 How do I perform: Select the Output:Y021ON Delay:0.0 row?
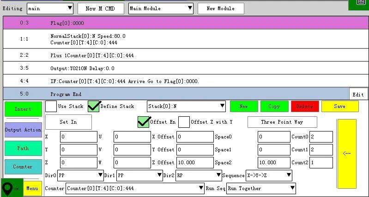pyautogui.click(x=186, y=68)
